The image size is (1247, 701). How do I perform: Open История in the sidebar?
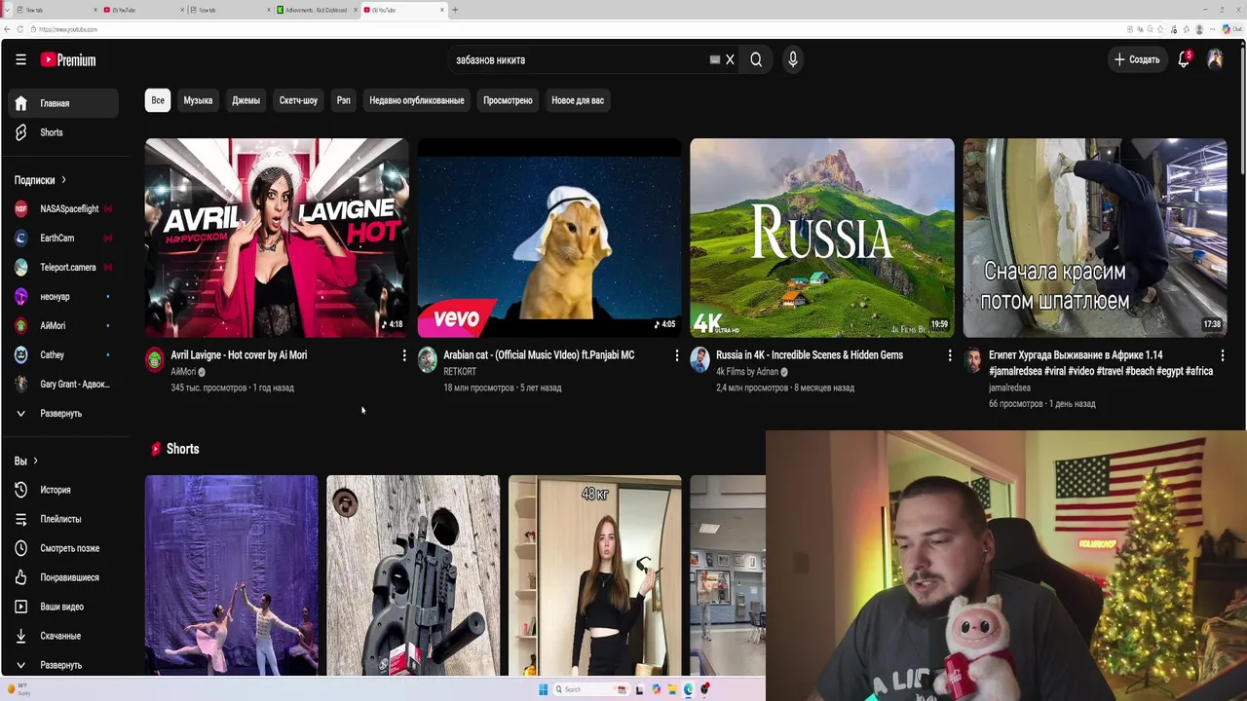[64, 490]
